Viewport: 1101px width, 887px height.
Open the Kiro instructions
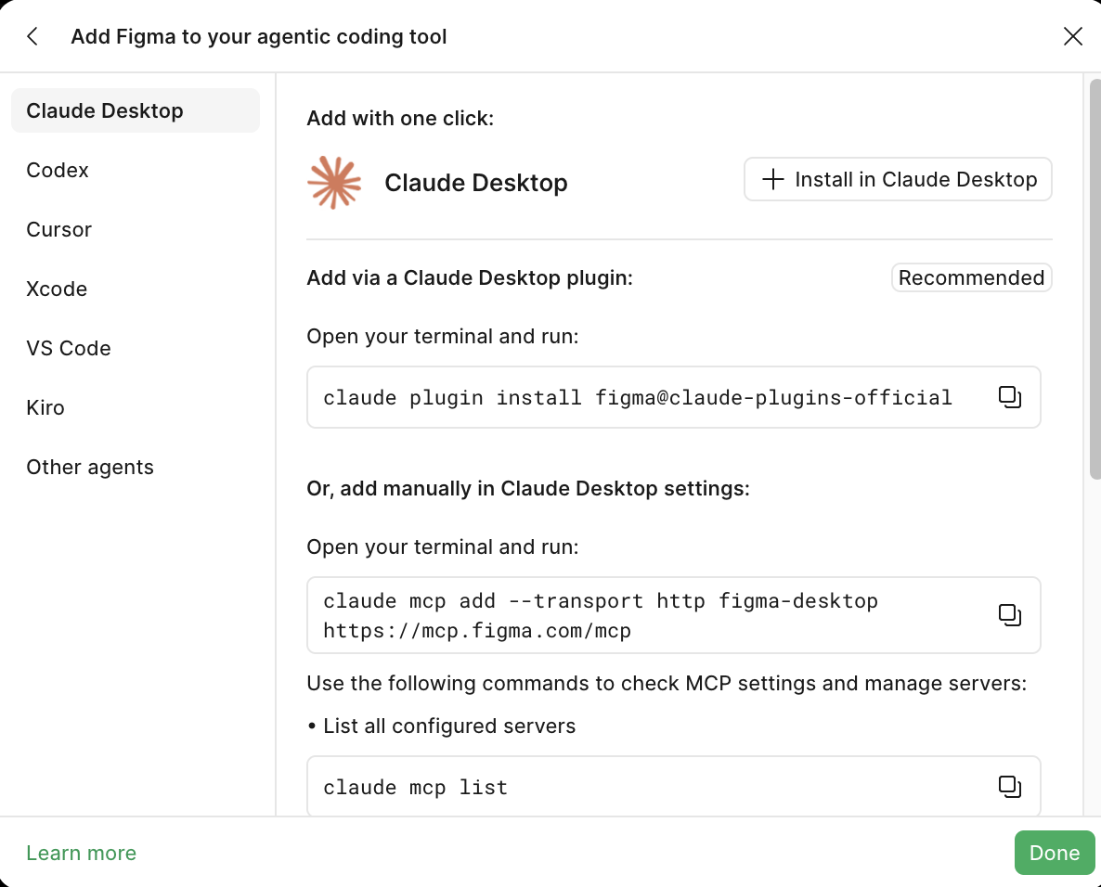click(45, 407)
